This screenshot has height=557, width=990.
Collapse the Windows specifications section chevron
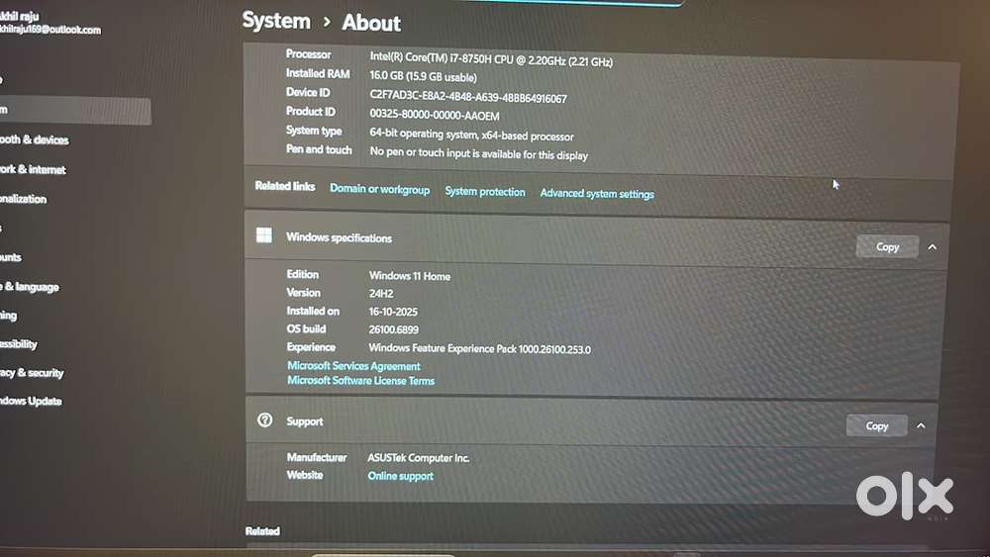933,247
